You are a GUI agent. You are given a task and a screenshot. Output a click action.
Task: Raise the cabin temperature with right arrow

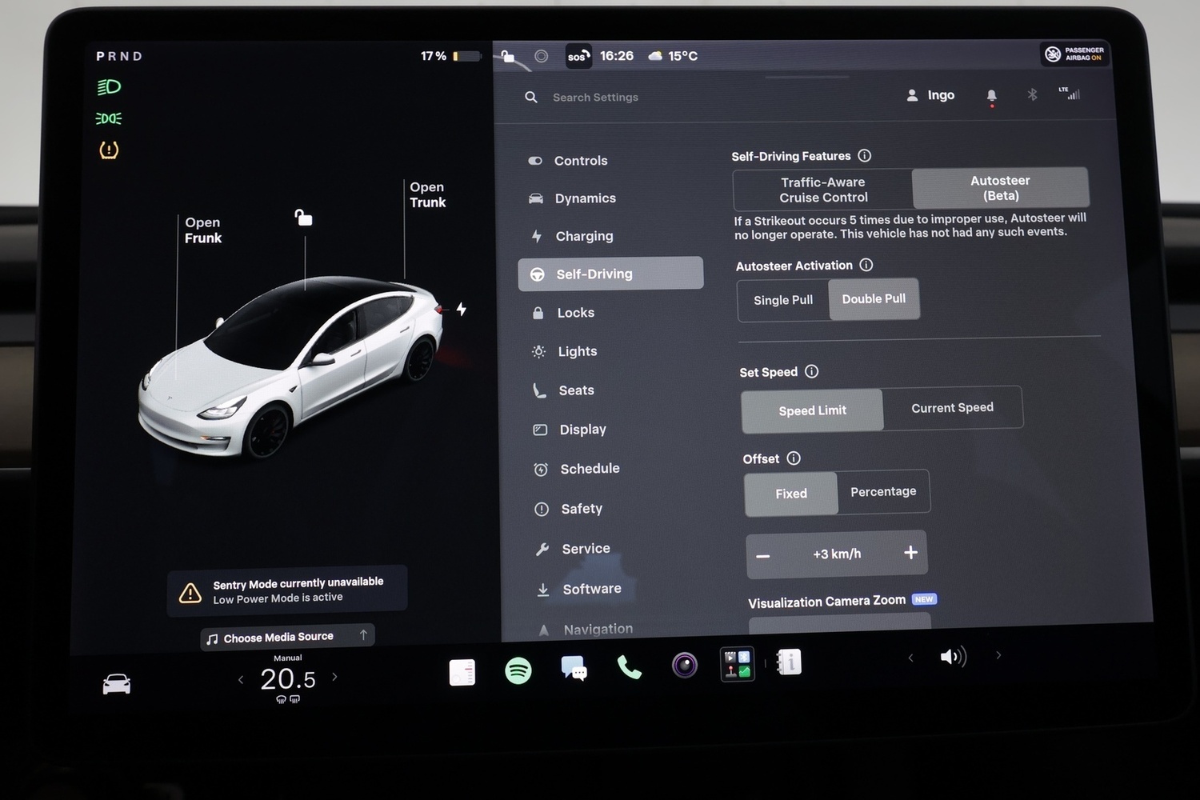pos(334,677)
